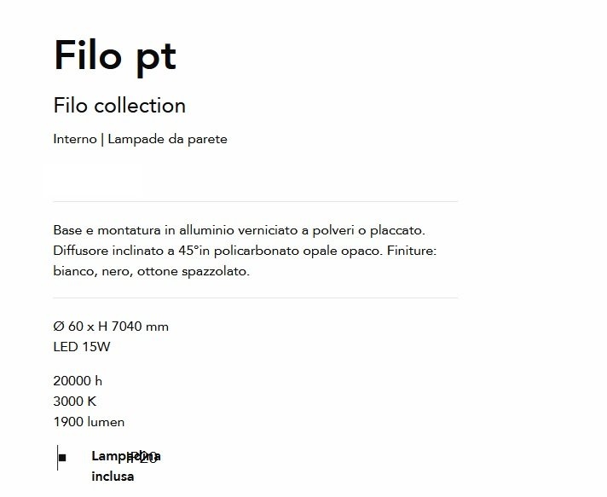Click the 20000 h lifetime value

coord(78,381)
